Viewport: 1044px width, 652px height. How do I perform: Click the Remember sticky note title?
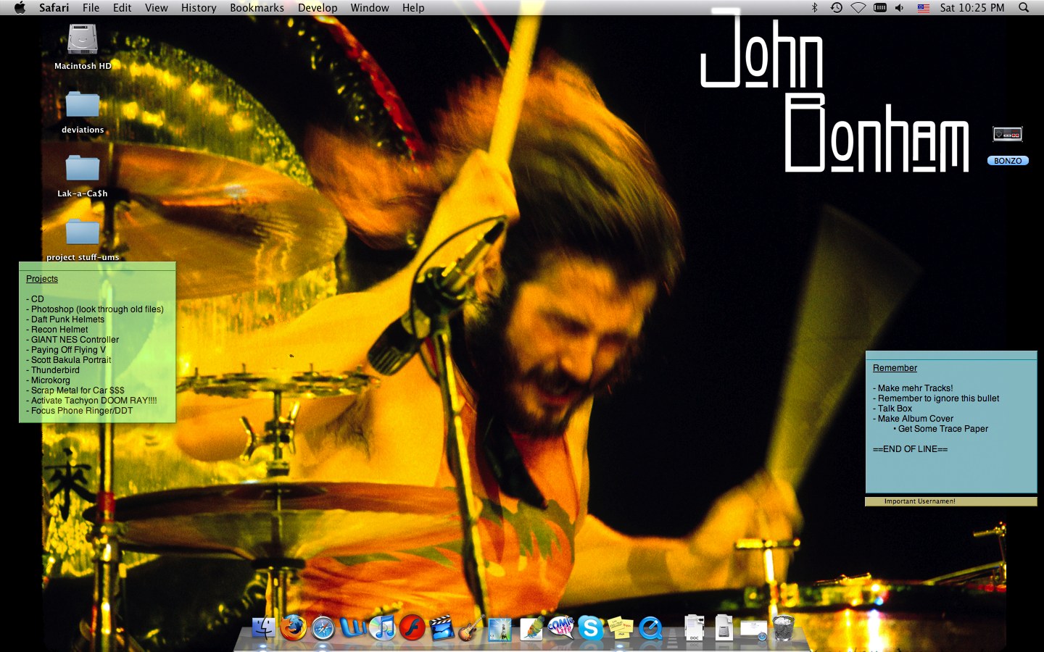(x=895, y=368)
